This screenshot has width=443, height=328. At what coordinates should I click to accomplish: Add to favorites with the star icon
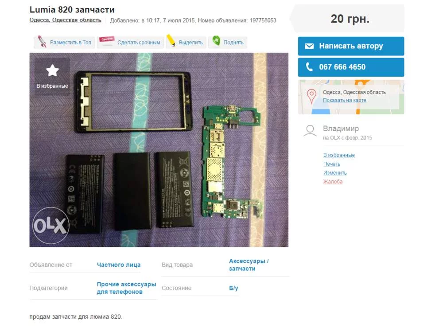[52, 70]
